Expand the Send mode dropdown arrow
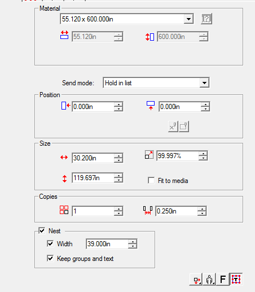 click(x=204, y=83)
